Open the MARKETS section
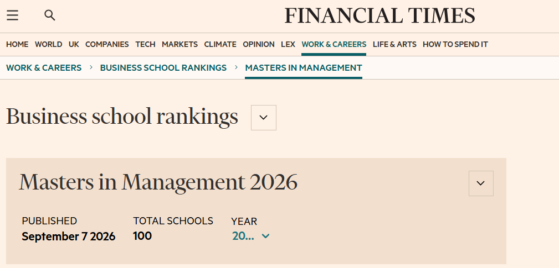This screenshot has height=268, width=559. point(180,44)
